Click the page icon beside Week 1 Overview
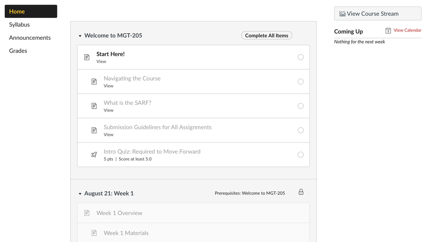427x242 pixels. click(87, 213)
